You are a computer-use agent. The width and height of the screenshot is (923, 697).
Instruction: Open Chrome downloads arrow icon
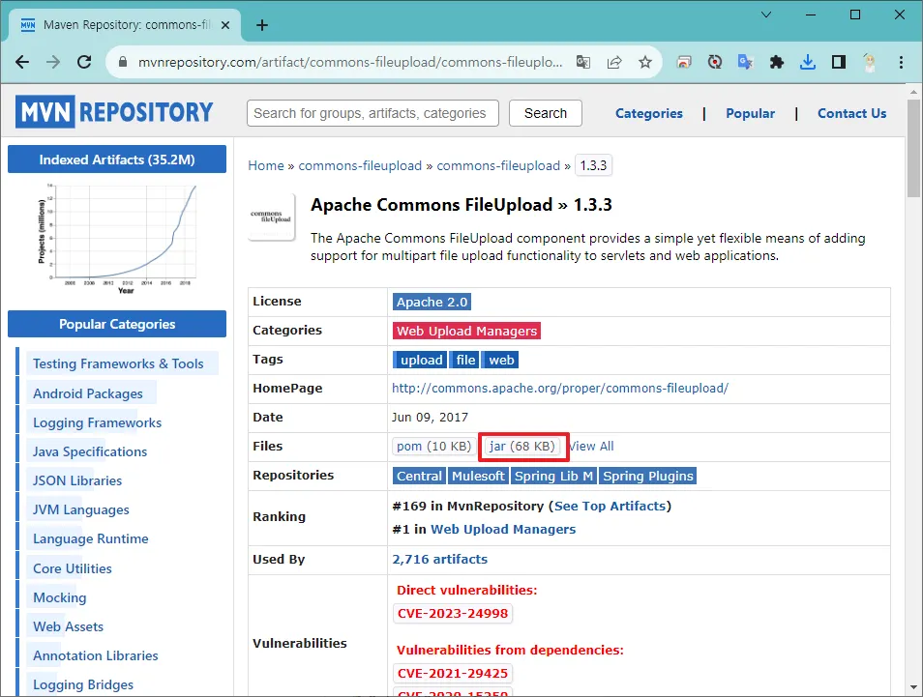808,62
